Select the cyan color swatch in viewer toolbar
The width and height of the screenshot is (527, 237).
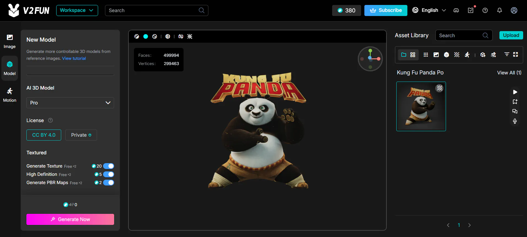point(146,36)
